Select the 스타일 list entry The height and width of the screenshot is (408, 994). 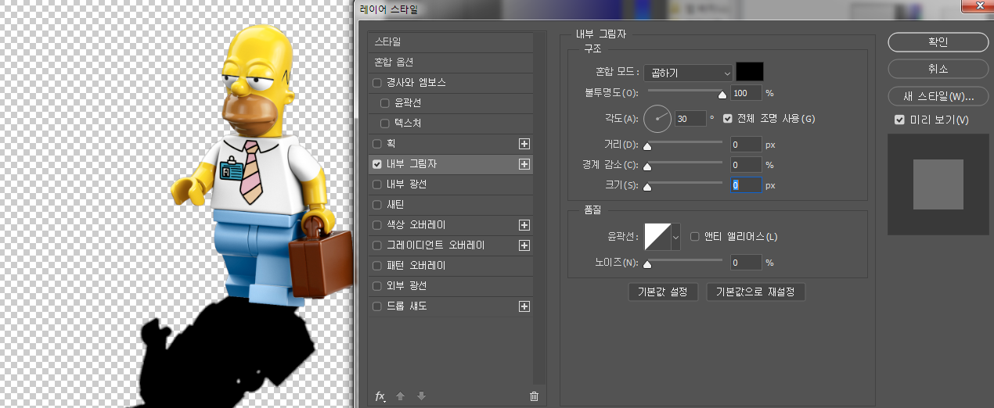pos(450,42)
